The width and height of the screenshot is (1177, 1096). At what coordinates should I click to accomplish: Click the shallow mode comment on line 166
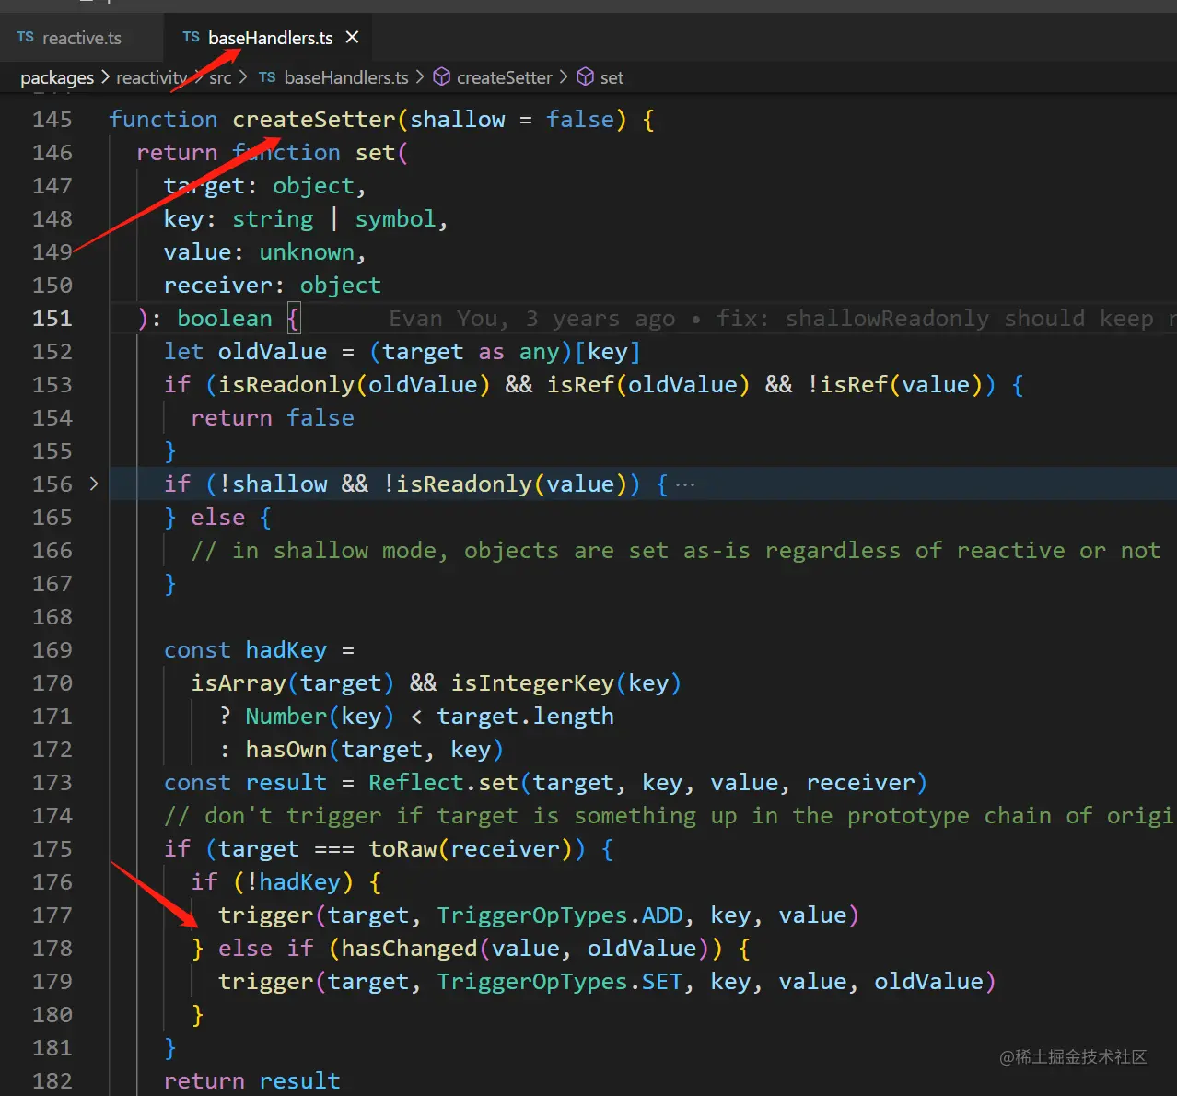coord(676,551)
